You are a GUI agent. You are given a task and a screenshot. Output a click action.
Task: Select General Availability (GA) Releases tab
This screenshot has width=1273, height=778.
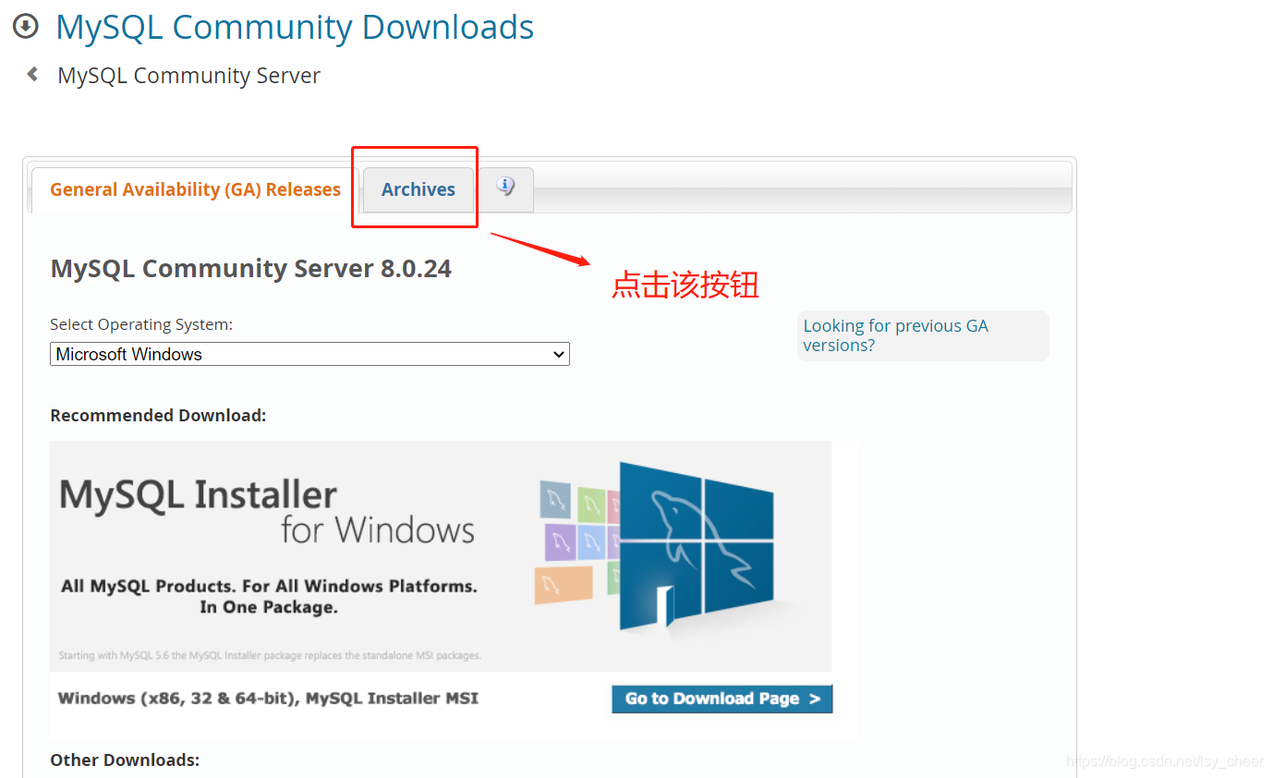point(195,189)
